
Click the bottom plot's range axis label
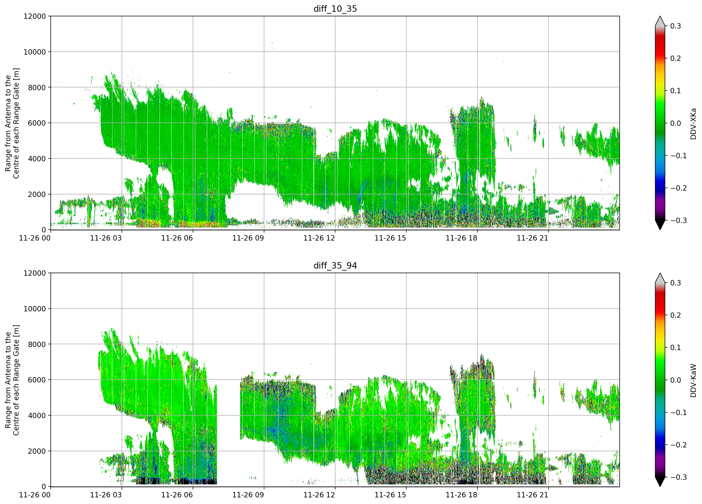[12, 380]
